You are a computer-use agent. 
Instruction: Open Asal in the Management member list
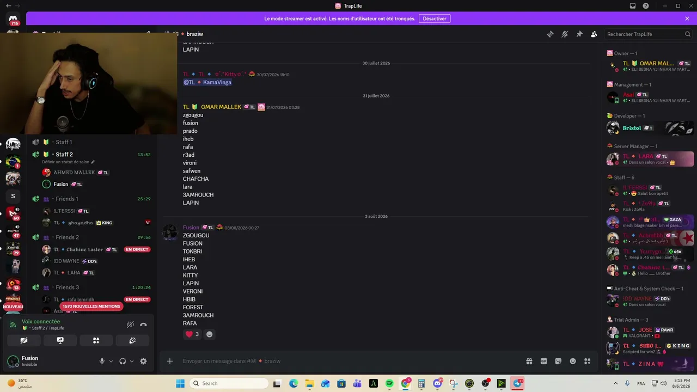pos(650,97)
